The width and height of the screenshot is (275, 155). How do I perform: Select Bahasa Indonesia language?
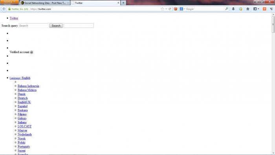28,86
